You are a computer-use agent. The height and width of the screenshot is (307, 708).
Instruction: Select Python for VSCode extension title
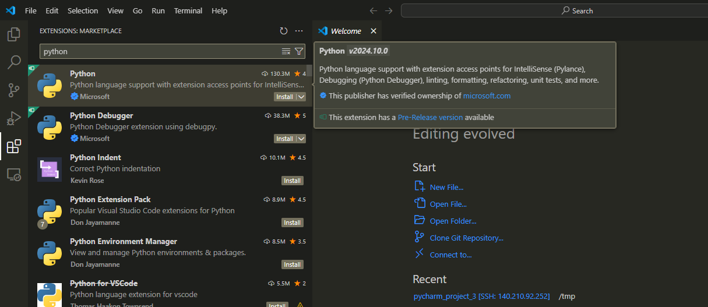tap(104, 283)
